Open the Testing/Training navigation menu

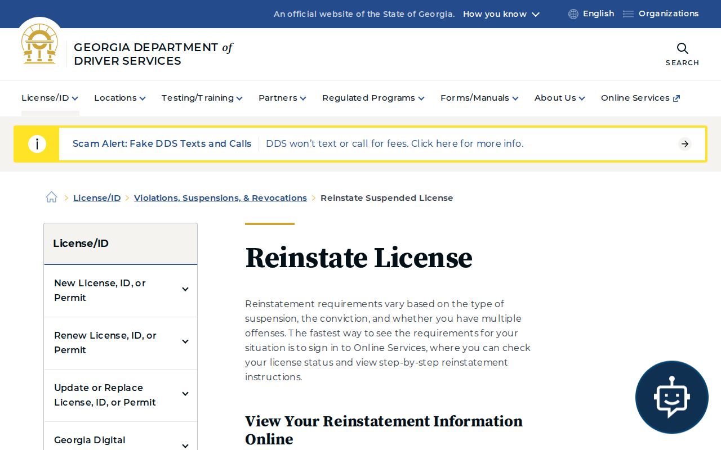pyautogui.click(x=202, y=98)
